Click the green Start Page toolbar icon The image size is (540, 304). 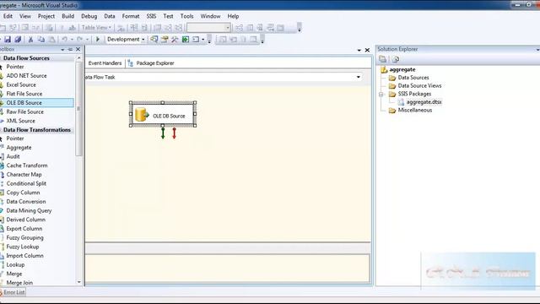pos(186,40)
